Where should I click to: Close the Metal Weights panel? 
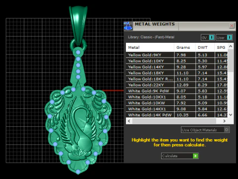(x=232, y=26)
